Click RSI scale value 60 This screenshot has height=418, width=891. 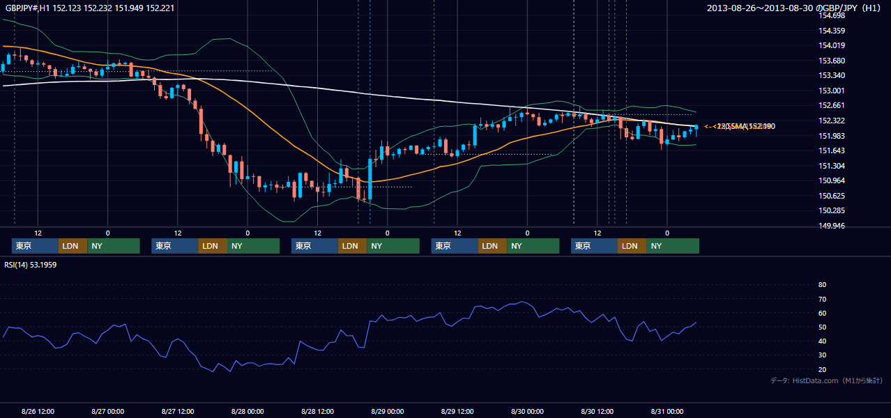pyautogui.click(x=822, y=313)
